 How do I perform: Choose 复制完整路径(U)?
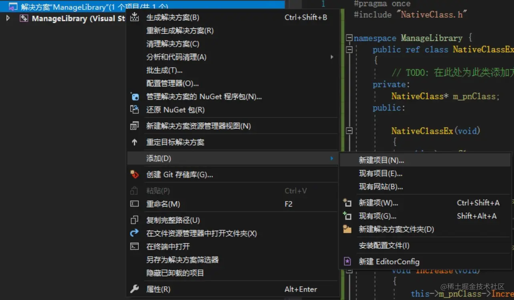[x=232, y=220]
